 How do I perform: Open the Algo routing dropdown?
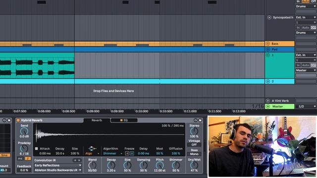tap(92, 154)
